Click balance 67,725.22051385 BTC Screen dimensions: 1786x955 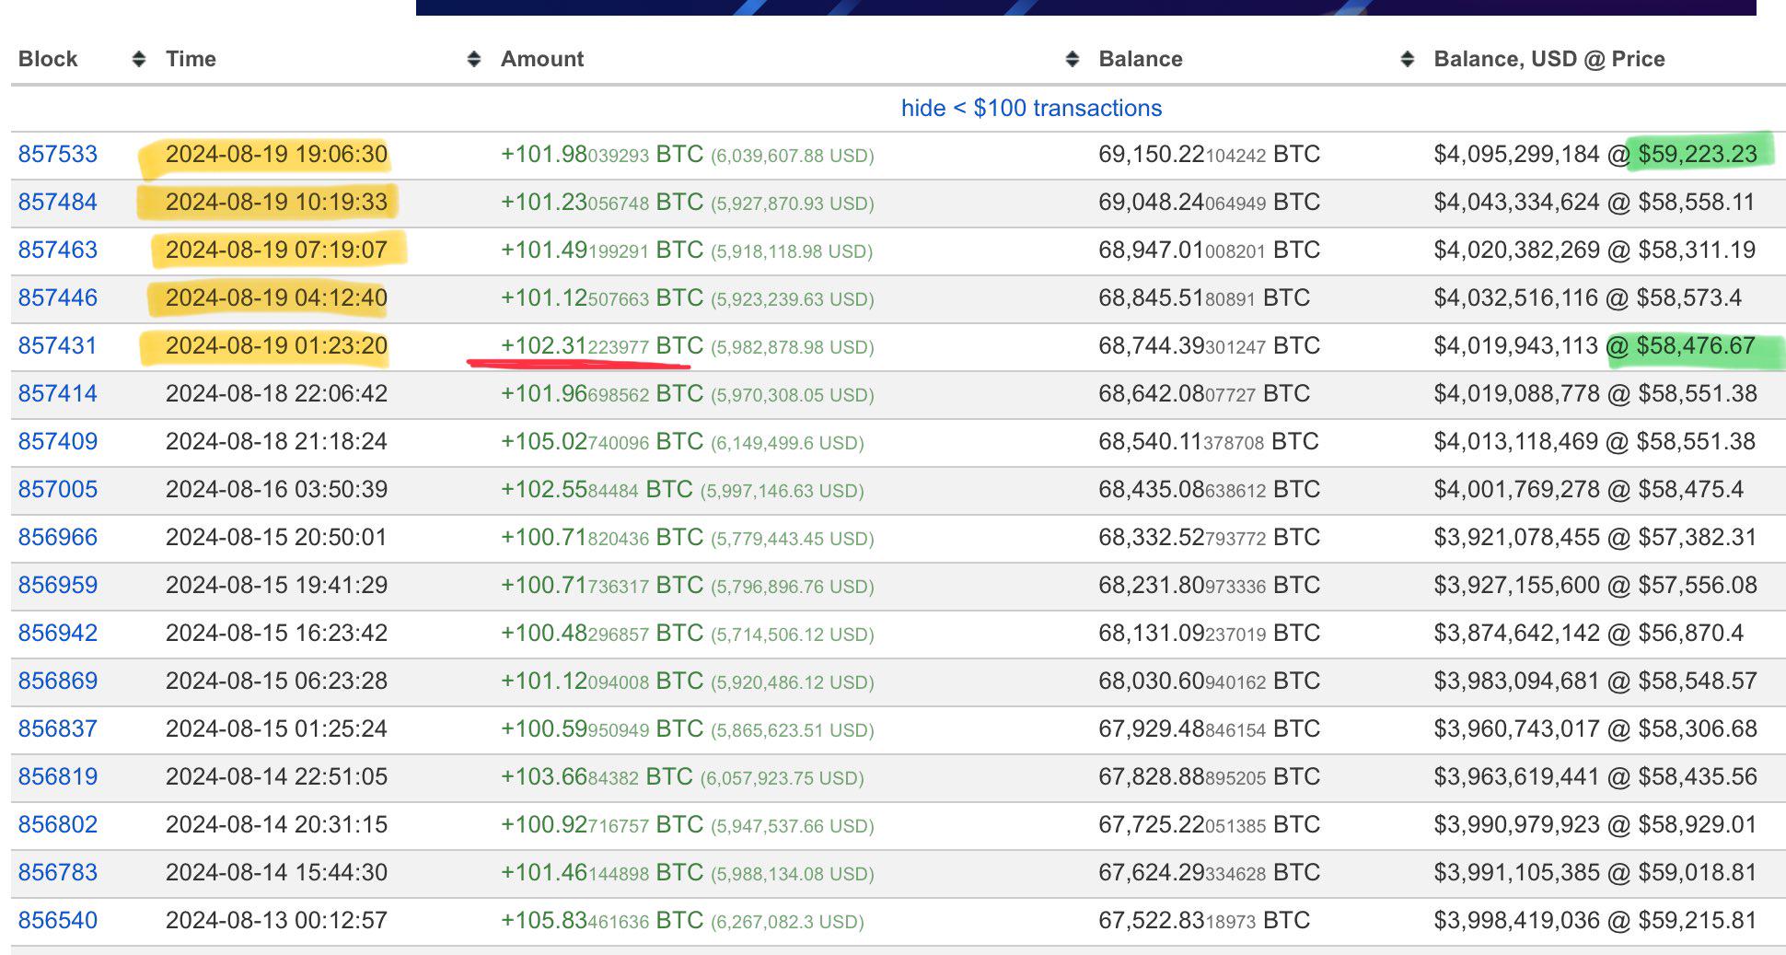click(1209, 824)
